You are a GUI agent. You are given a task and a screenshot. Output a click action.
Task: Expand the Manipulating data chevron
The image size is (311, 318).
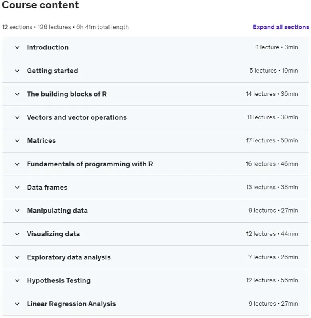point(17,211)
